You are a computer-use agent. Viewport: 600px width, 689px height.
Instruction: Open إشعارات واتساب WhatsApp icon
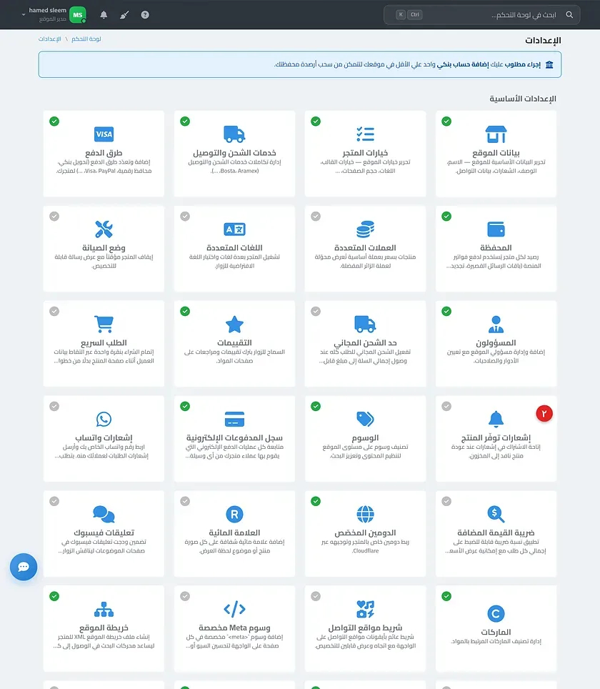[x=104, y=420]
